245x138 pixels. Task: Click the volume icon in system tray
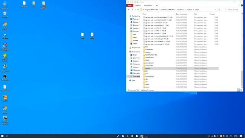point(227,136)
